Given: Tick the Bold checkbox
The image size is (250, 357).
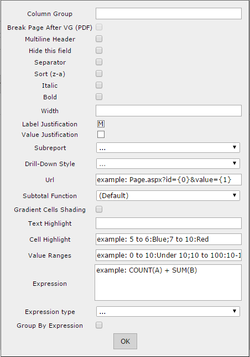Looking at the screenshot, I should pos(99,97).
